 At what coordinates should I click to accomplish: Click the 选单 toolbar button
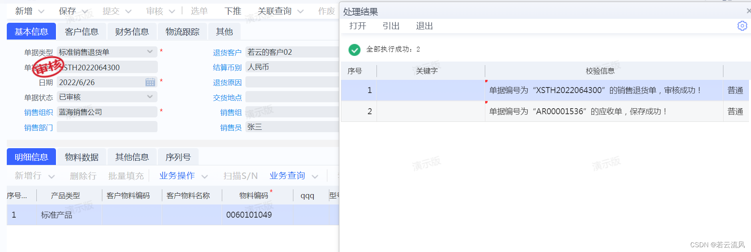click(x=199, y=11)
